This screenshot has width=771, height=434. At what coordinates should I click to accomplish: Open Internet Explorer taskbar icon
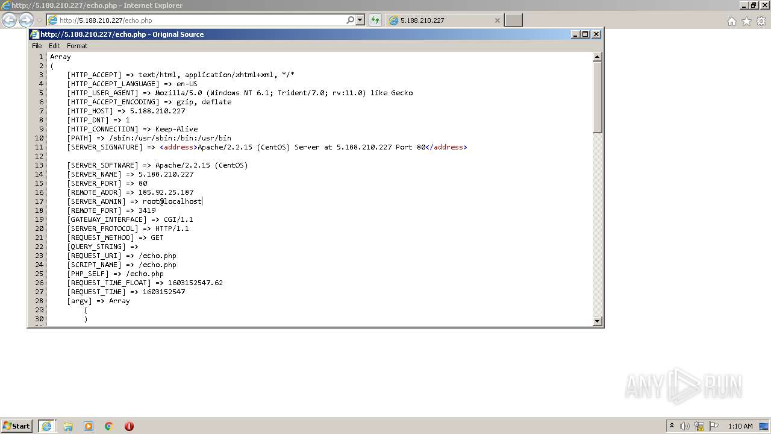[x=46, y=426]
